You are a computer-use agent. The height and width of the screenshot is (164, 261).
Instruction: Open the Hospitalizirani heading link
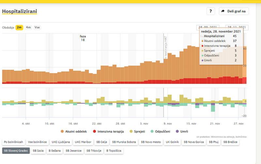(x=19, y=11)
